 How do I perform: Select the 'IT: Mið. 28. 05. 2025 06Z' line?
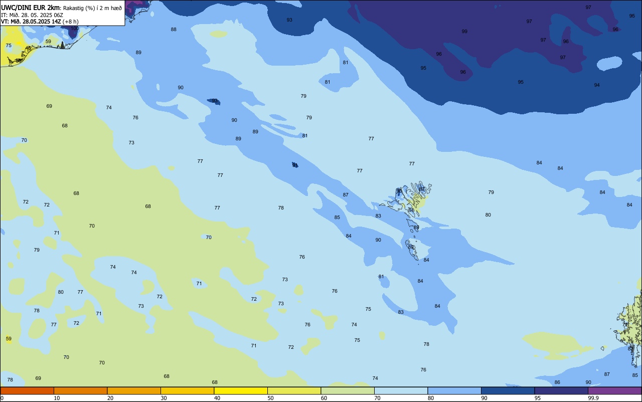33,15
